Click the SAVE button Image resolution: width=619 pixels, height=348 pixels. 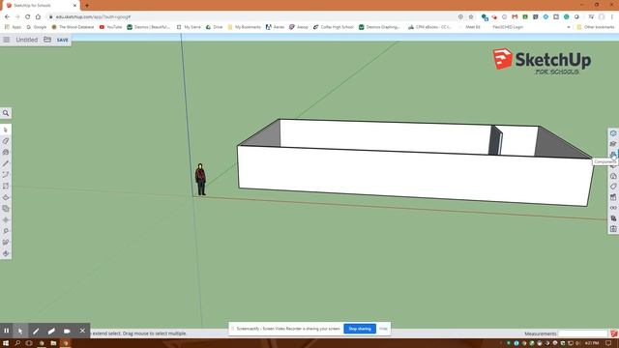62,40
